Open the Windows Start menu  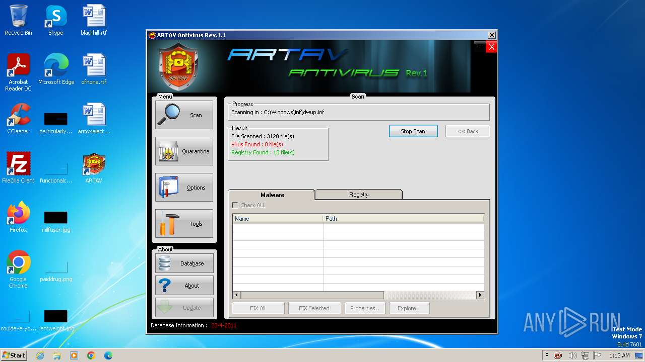14,355
